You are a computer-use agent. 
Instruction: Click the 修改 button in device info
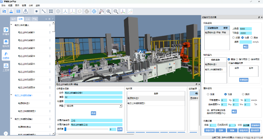(x=93, y=113)
